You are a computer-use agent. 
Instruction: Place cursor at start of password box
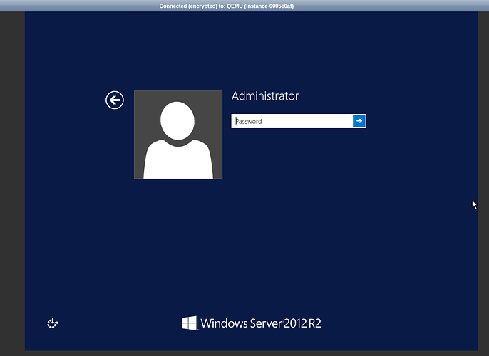coord(235,121)
